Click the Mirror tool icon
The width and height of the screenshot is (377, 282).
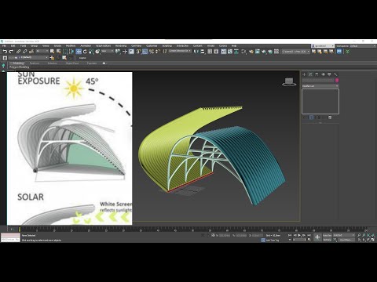pyautogui.click(x=196, y=52)
